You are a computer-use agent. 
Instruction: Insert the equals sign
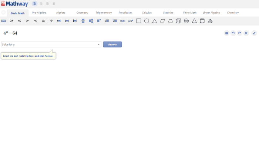(43, 21)
